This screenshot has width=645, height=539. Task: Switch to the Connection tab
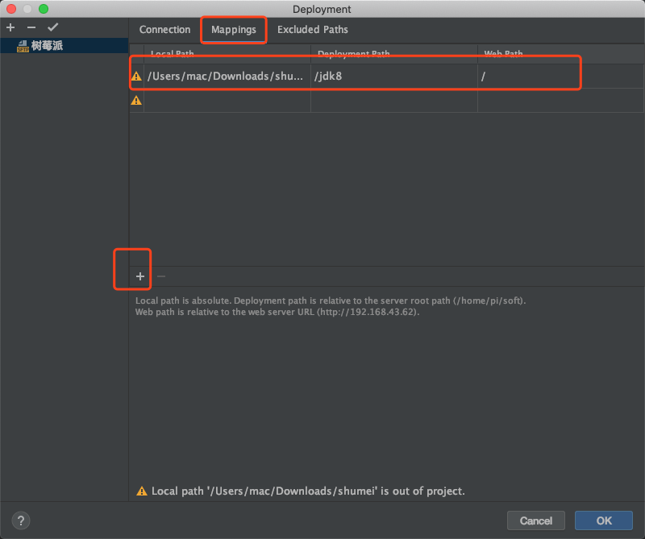pyautogui.click(x=164, y=30)
